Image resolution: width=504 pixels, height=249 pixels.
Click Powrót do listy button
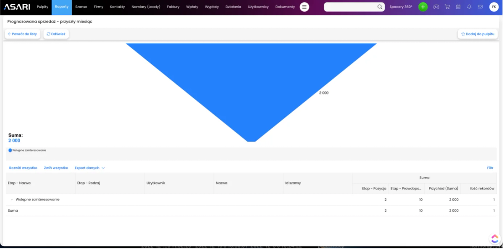(23, 34)
